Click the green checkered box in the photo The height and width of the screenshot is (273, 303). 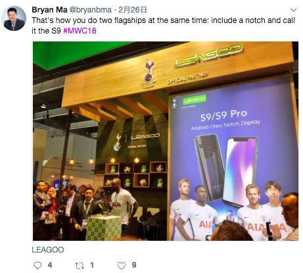(104, 228)
